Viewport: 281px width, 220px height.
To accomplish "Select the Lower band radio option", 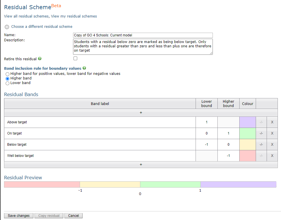I will 7,83.
